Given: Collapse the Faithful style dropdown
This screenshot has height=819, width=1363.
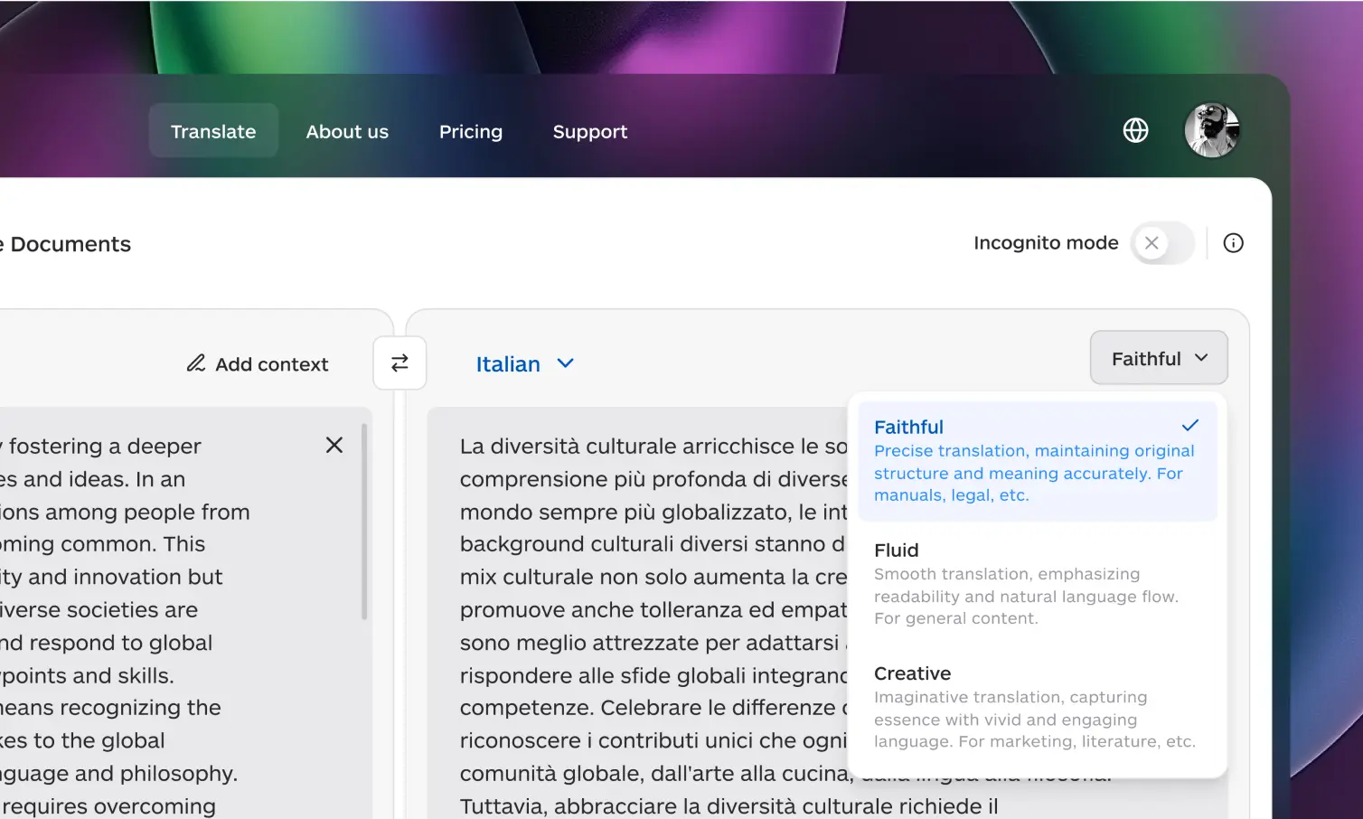Looking at the screenshot, I should [1158, 359].
